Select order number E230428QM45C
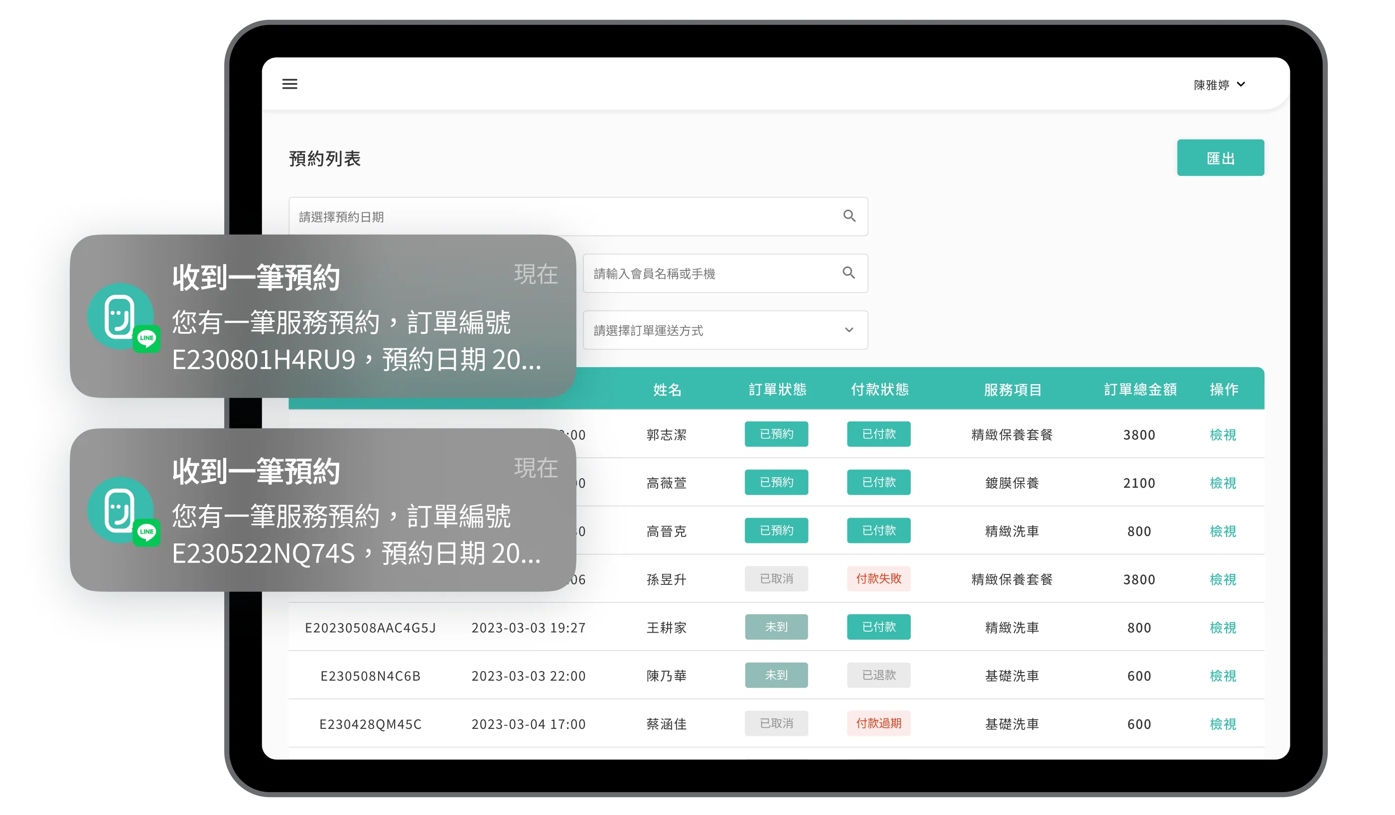 click(x=370, y=724)
